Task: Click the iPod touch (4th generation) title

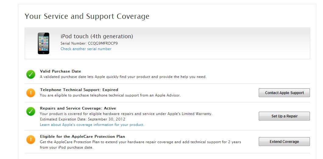Action: [97, 36]
